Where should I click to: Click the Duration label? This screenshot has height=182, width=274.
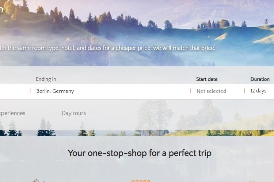260,79
